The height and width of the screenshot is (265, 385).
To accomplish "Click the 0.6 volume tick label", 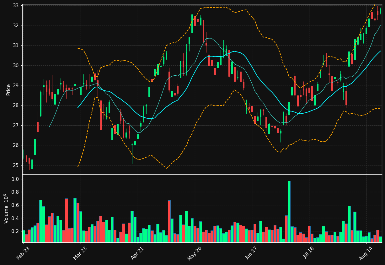I will pyautogui.click(x=15, y=205).
